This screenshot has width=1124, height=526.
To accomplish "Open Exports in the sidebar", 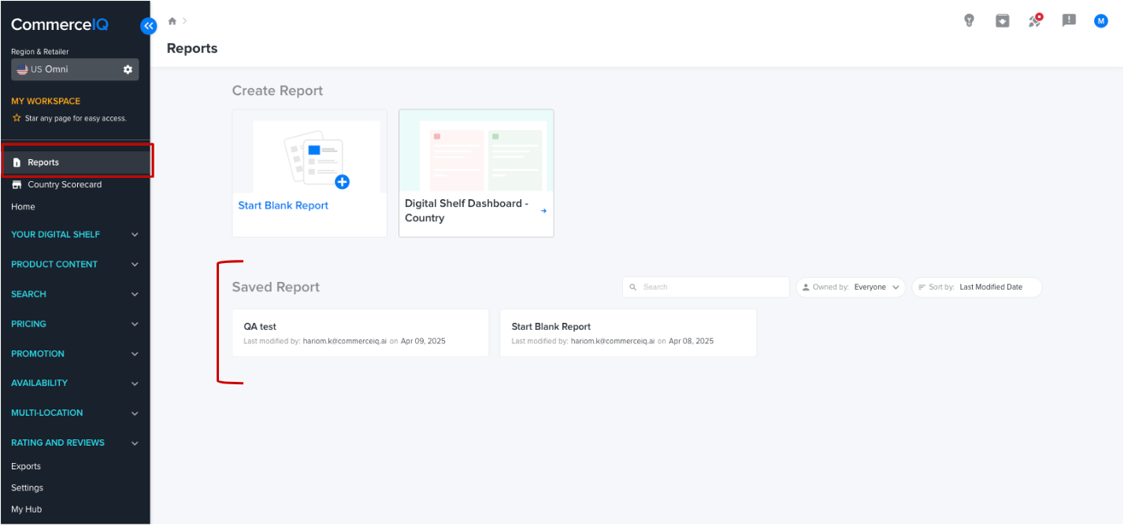I will point(26,466).
